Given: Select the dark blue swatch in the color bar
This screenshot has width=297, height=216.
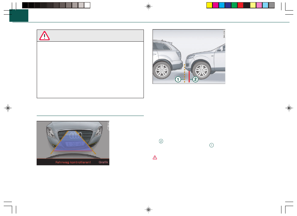Looking at the screenshot, I should point(228,5).
